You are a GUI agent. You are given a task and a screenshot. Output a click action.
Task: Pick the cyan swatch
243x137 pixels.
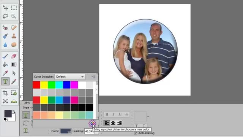pos(59,85)
